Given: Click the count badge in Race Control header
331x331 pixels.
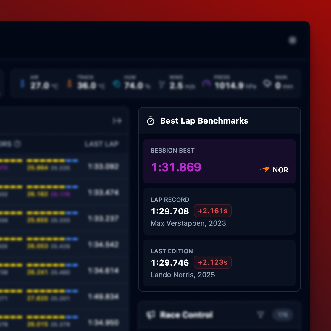Looking at the screenshot, I should point(283,315).
